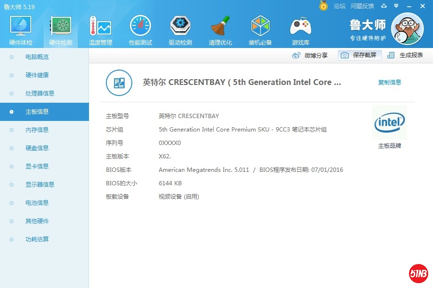Select 电脑概览 in sidebar

pyautogui.click(x=44, y=57)
